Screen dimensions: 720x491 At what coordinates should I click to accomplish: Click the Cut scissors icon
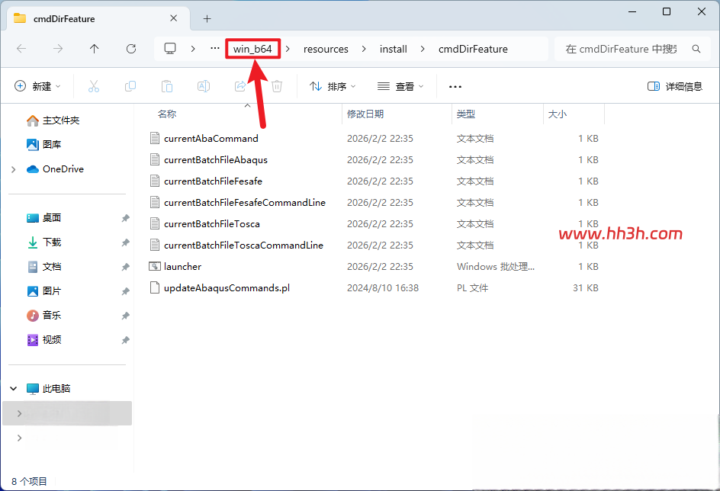(94, 86)
